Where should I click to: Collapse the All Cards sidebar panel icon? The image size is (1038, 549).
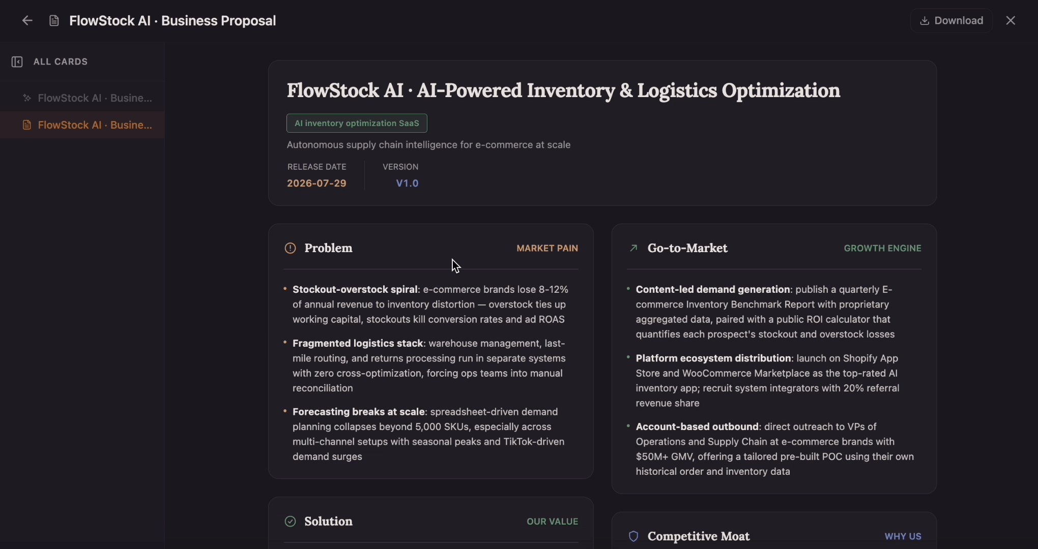[17, 62]
